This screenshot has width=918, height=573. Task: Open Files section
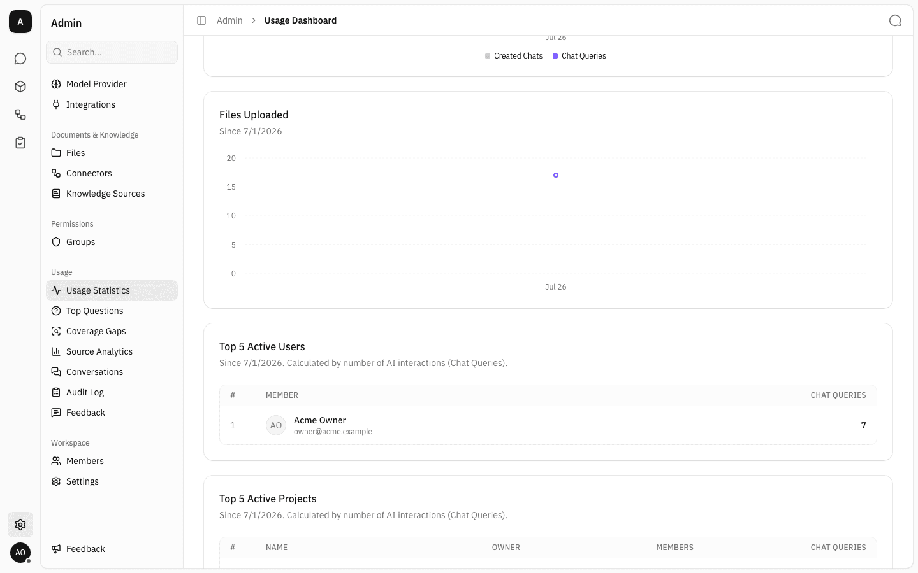(x=112, y=153)
